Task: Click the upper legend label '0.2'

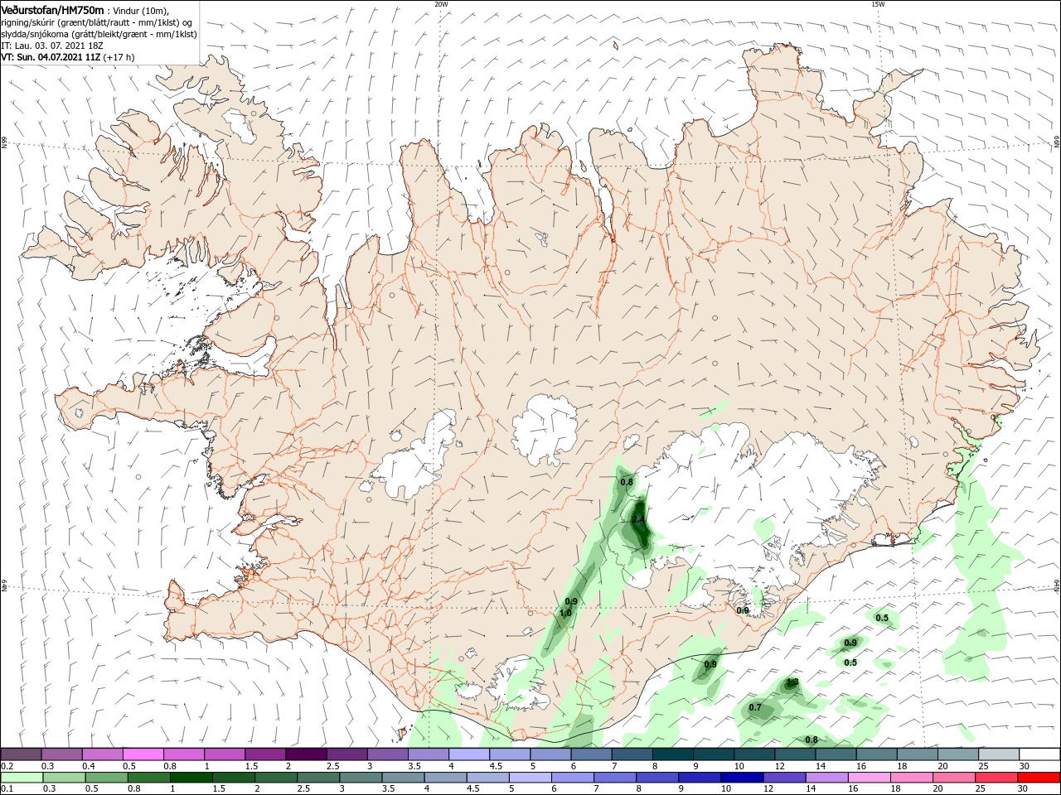Action: tap(7, 766)
